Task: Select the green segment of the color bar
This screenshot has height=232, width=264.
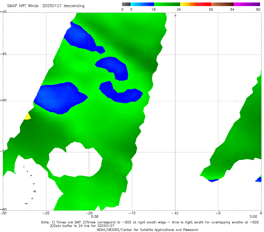Action: (x=167, y=4)
